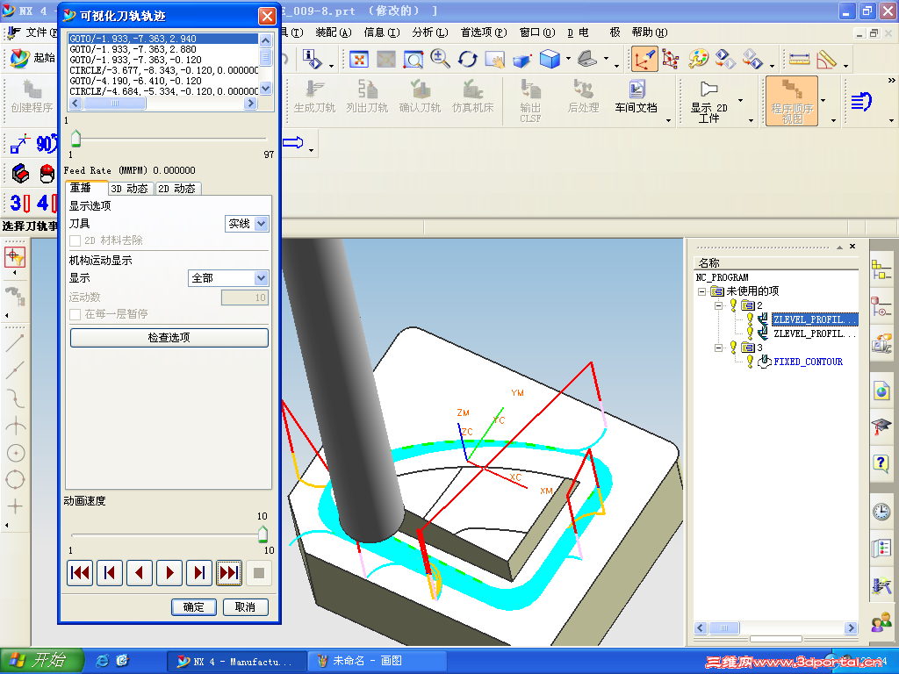Collapse the group 2 tree node

(x=718, y=305)
